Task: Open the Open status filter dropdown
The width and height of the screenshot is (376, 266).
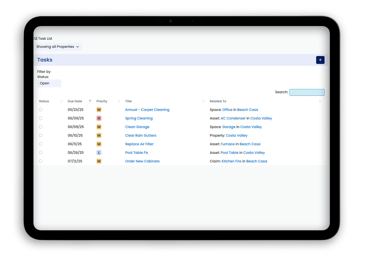Action: (49, 83)
